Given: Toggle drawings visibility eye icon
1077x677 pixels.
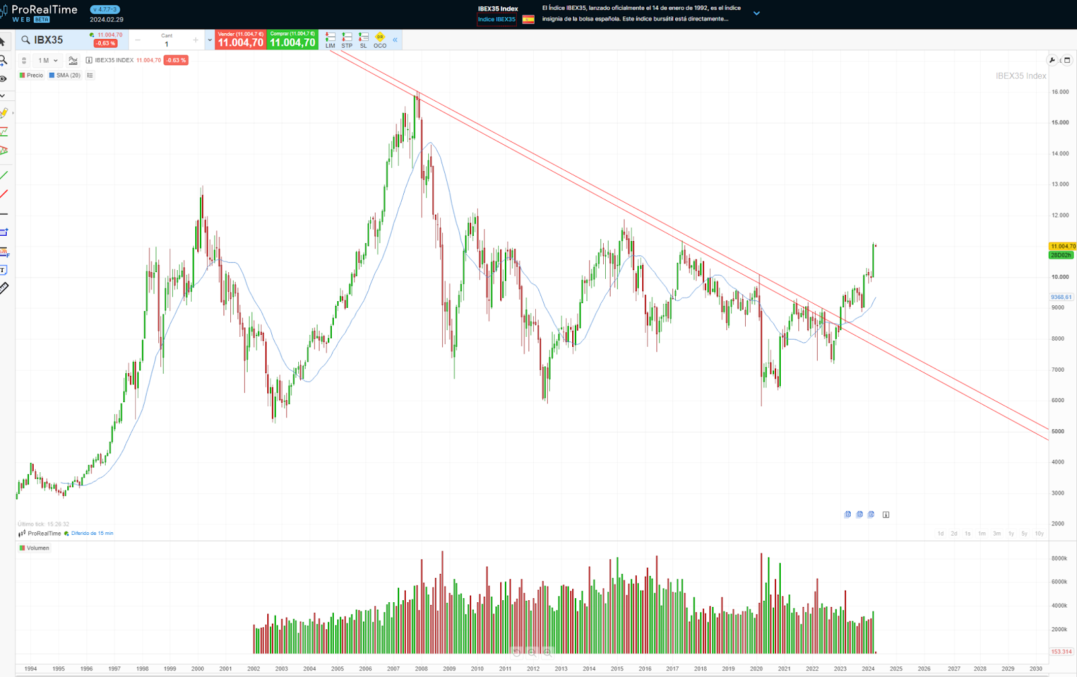Looking at the screenshot, I should click(3, 79).
